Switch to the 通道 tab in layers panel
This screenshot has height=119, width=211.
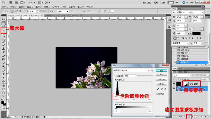(180, 72)
